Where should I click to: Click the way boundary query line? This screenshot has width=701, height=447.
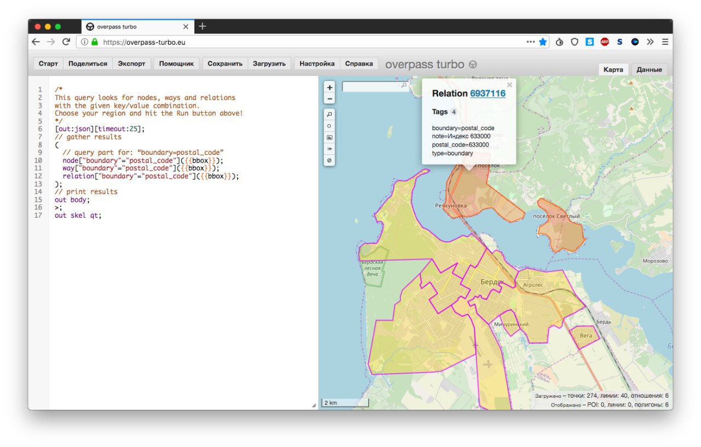pyautogui.click(x=141, y=169)
